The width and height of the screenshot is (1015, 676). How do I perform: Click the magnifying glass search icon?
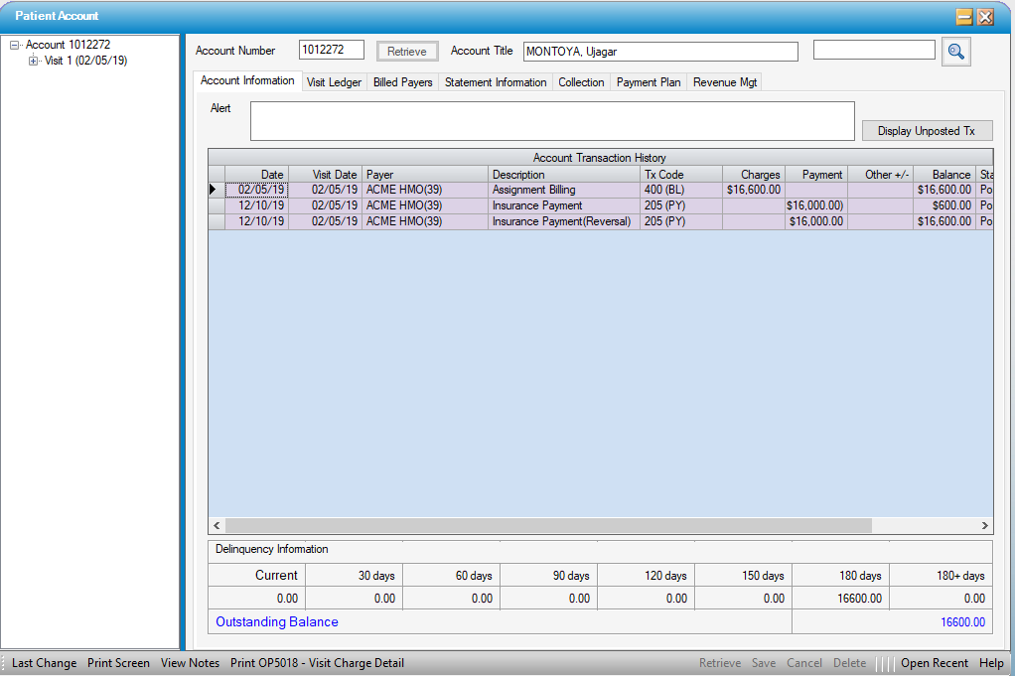[955, 52]
